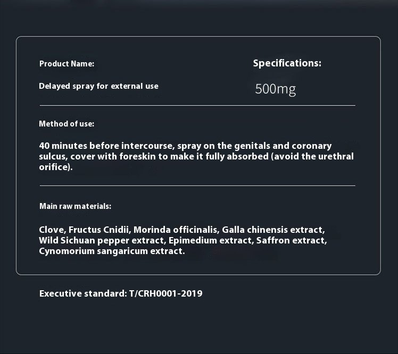Viewport: 398px width, 354px height.
Task: Click Saffron extract in ingredients
Action: tap(291, 240)
